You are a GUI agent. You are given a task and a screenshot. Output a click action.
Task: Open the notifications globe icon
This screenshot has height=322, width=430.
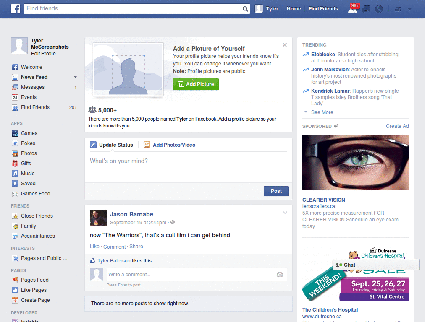click(x=379, y=9)
